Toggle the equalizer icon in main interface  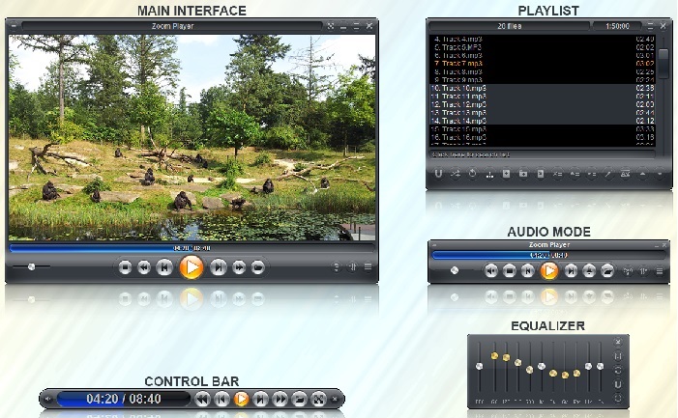pos(352,267)
